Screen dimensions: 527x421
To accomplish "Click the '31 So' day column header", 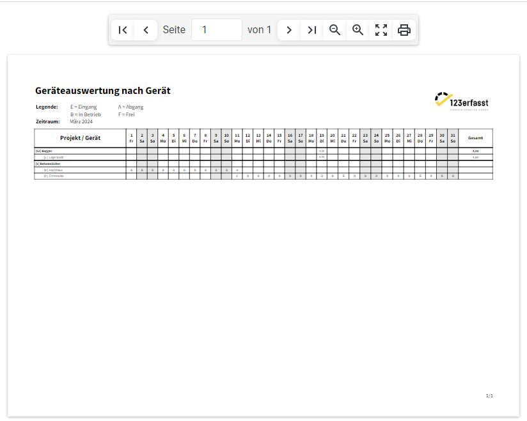I will 453,138.
